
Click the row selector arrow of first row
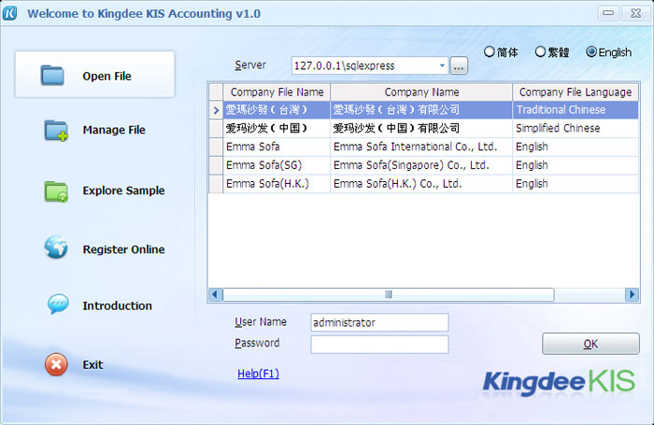click(216, 110)
